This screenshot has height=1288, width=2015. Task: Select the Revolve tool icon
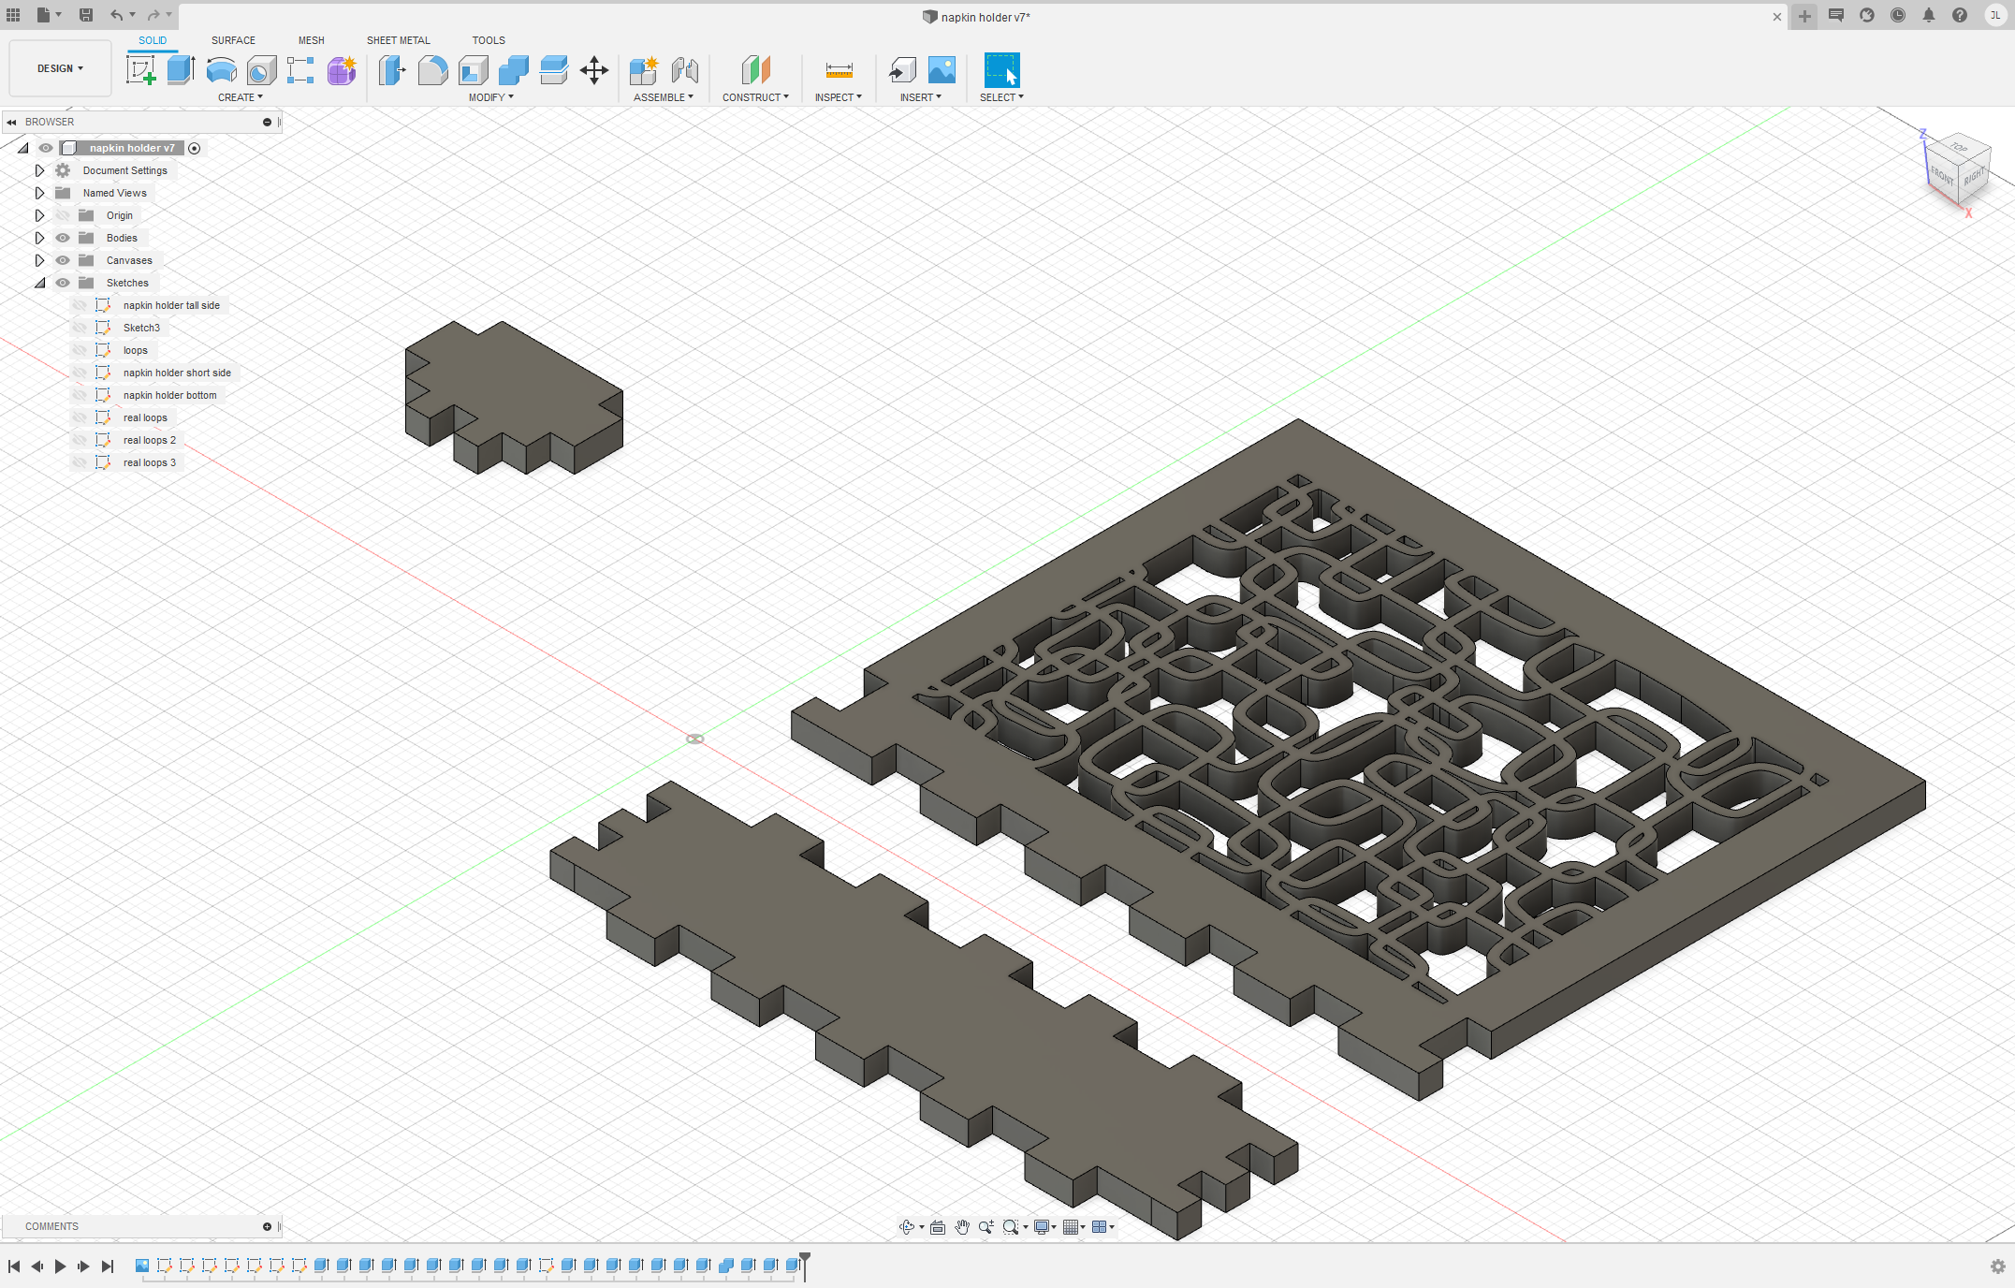click(x=221, y=70)
